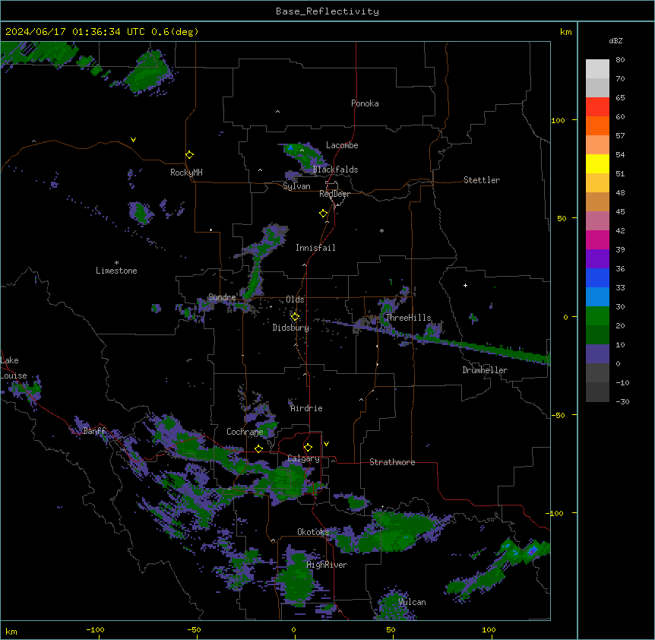655x640 pixels.
Task: Select the yellow diamond marker below Cochrane
Action: point(258,448)
